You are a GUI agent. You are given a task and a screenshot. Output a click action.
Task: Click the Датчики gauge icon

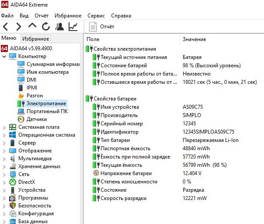(21, 119)
